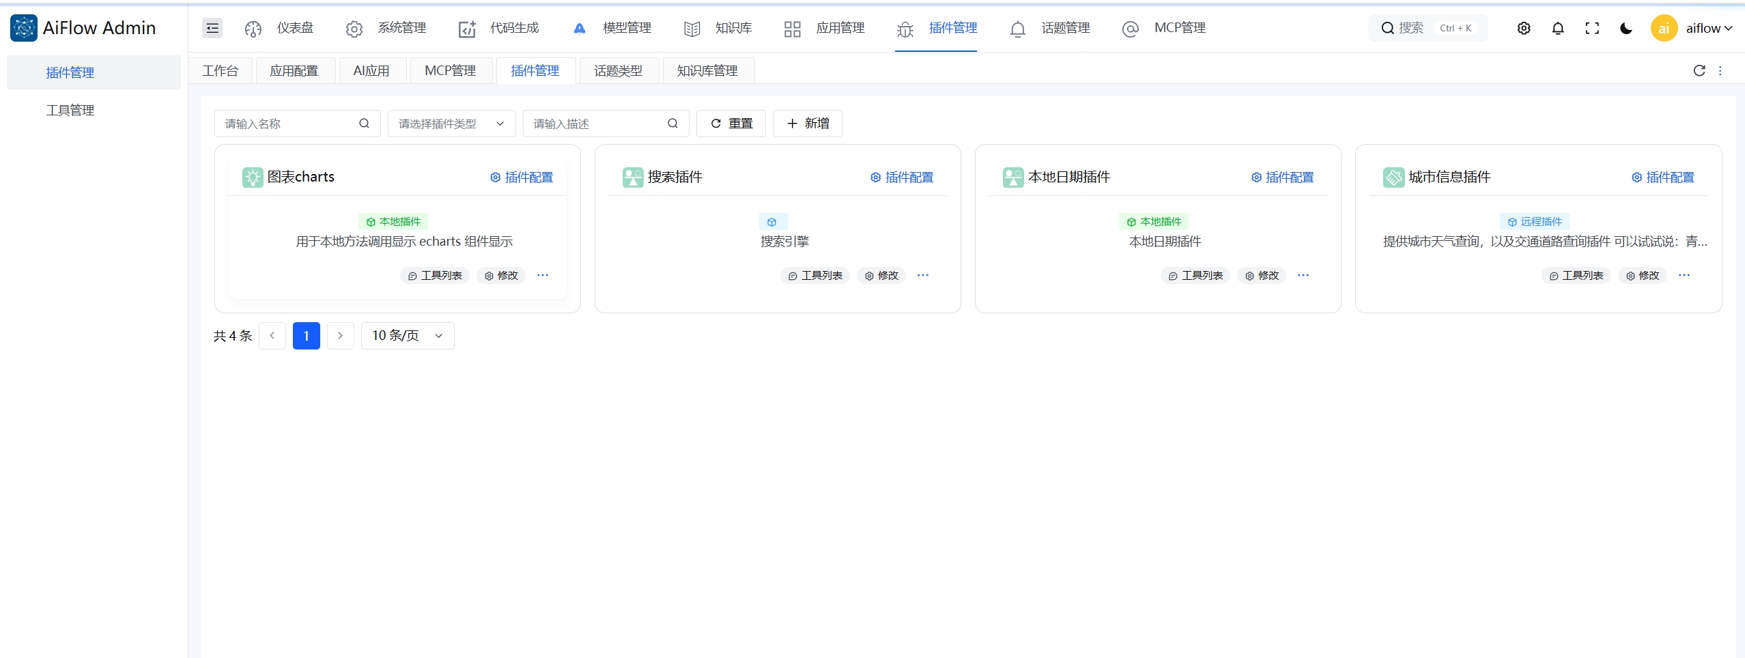The image size is (1745, 658).
Task: Click the 代码生成 code generation icon
Action: coord(467,28)
